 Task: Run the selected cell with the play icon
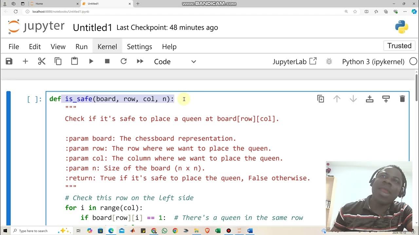(91, 61)
